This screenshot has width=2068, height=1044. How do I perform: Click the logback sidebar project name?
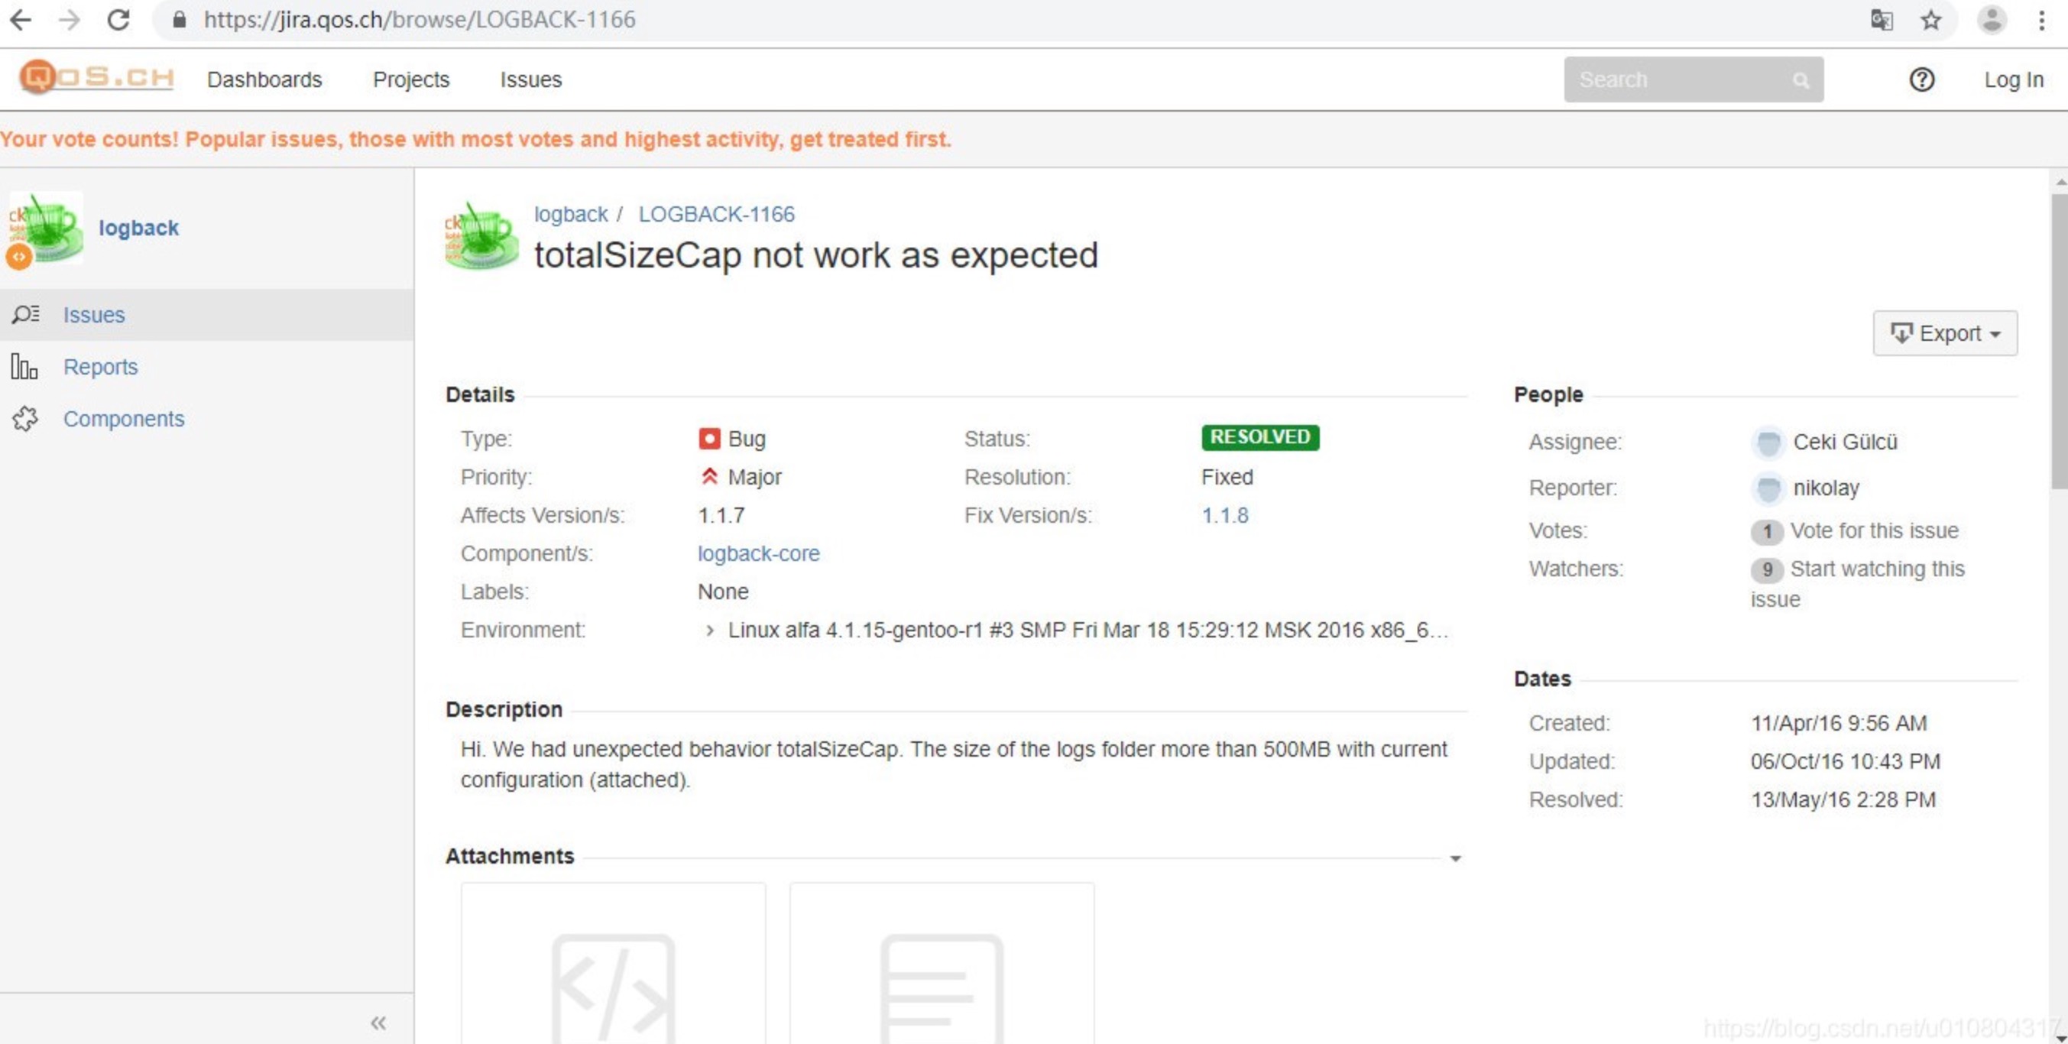coord(138,228)
